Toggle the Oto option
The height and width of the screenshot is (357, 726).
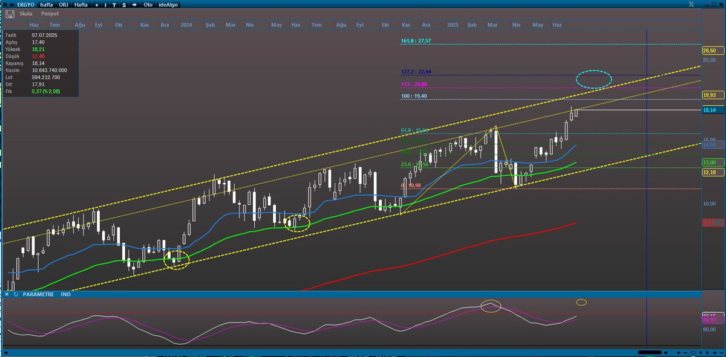coord(148,5)
